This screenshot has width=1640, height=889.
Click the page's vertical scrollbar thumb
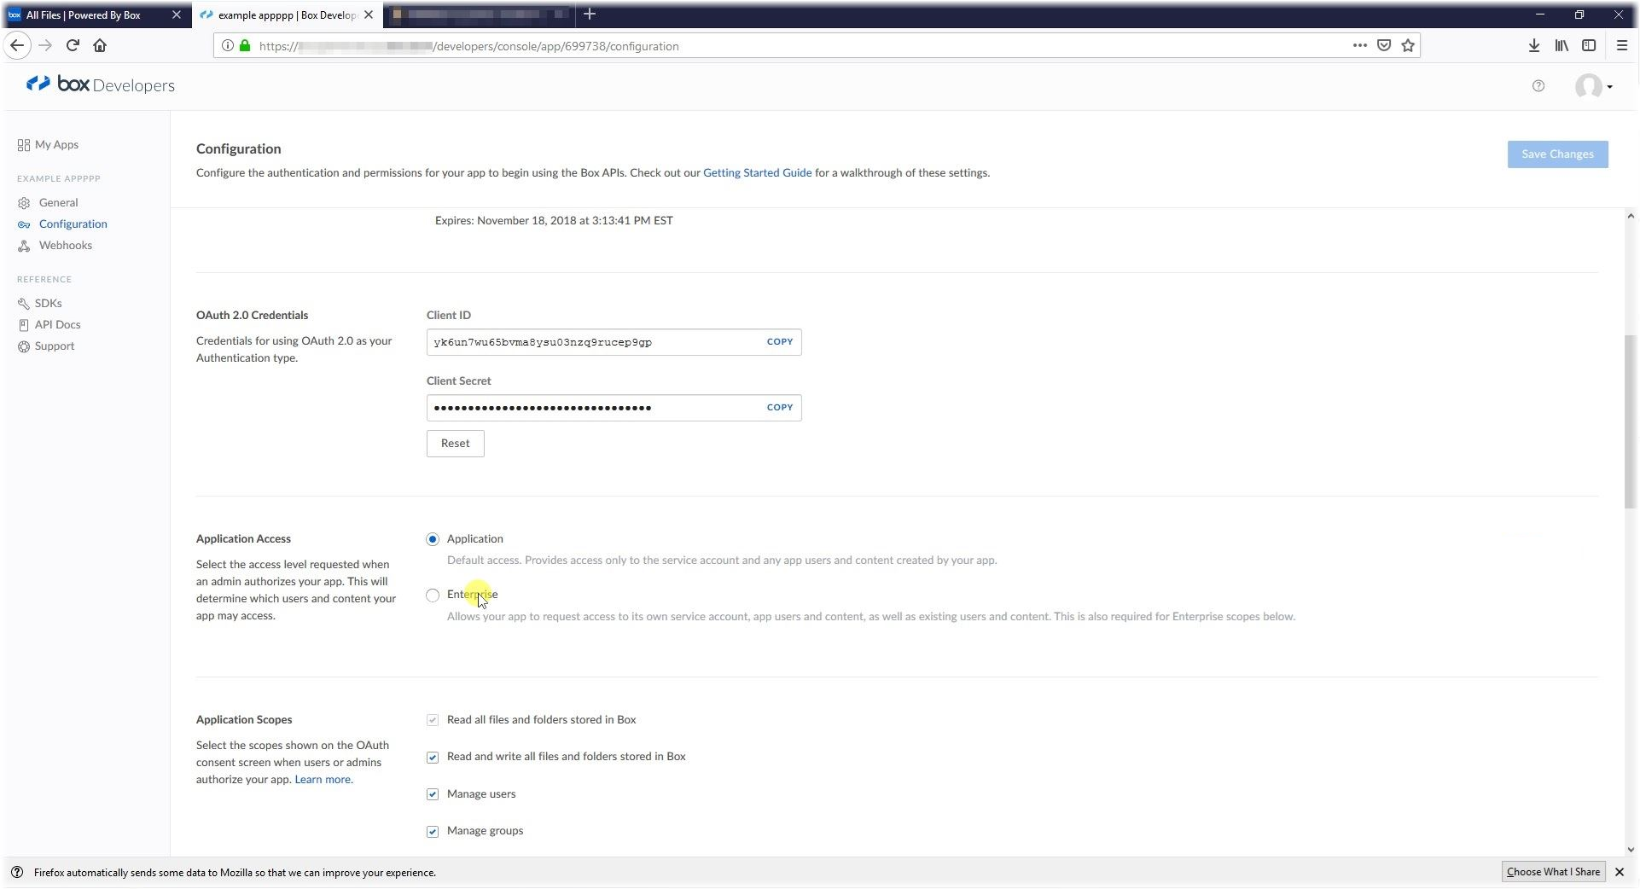(1631, 421)
